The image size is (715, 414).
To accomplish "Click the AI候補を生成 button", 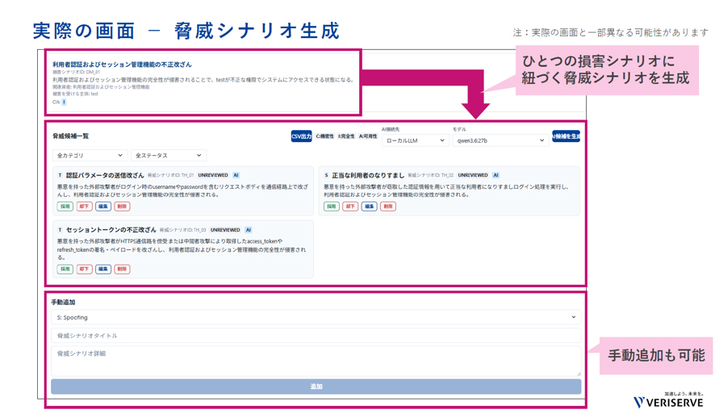I will 566,136.
